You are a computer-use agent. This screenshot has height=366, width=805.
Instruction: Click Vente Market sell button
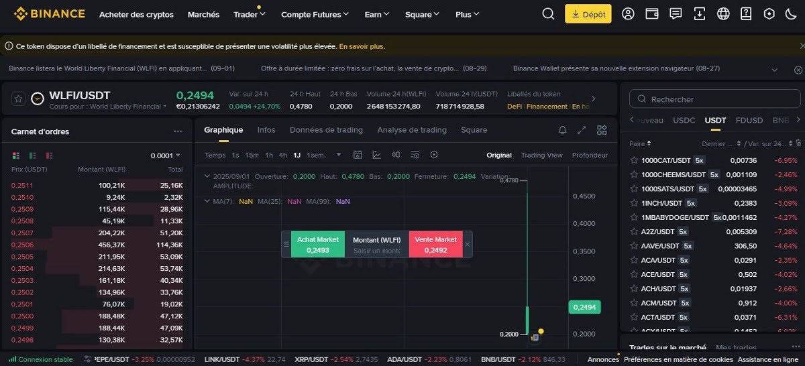coord(435,245)
